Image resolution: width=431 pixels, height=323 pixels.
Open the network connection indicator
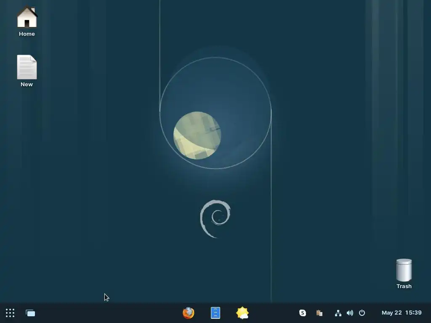tap(338, 313)
